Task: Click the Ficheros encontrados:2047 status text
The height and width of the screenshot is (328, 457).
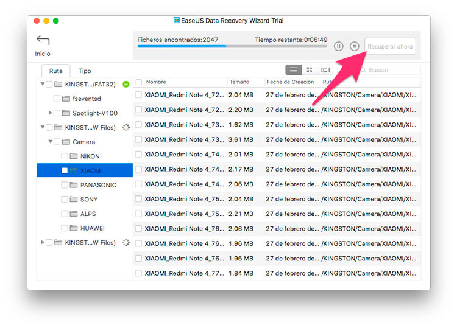Action: 178,40
